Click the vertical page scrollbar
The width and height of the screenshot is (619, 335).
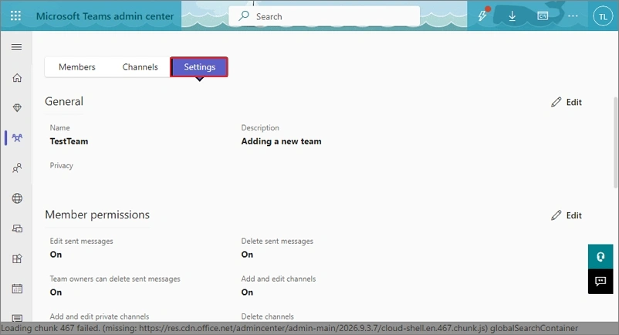pos(616,142)
